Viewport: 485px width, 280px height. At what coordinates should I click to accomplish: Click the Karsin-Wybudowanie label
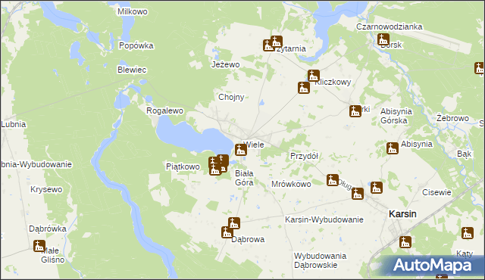point(324,219)
